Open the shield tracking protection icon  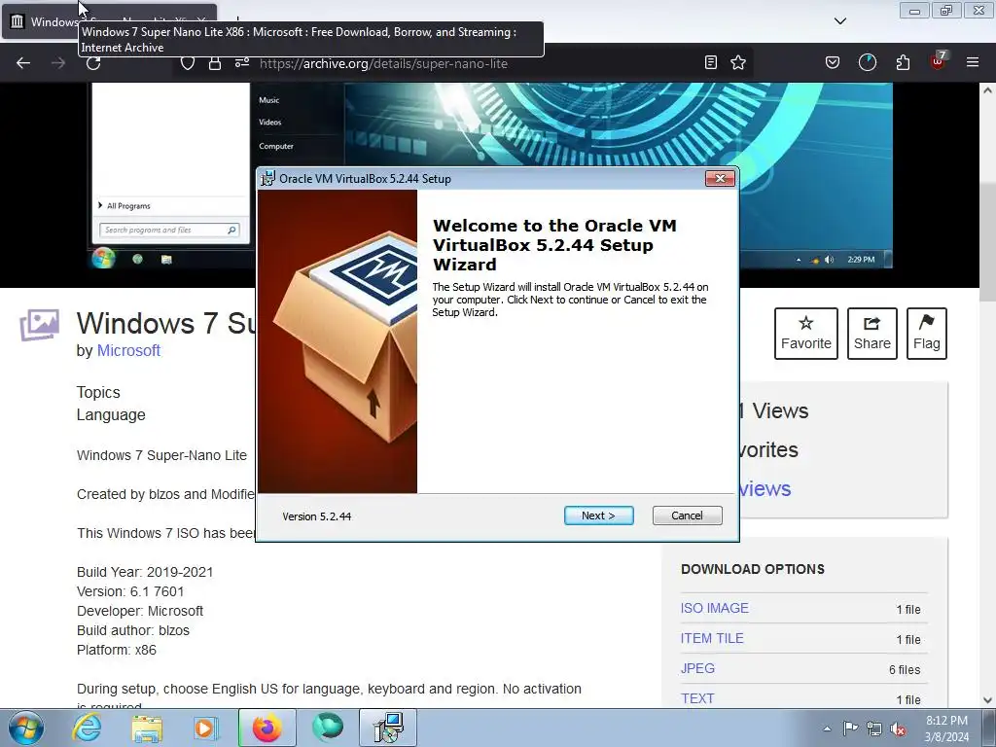point(188,63)
